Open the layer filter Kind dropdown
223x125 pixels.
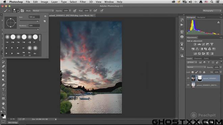pos(192,62)
